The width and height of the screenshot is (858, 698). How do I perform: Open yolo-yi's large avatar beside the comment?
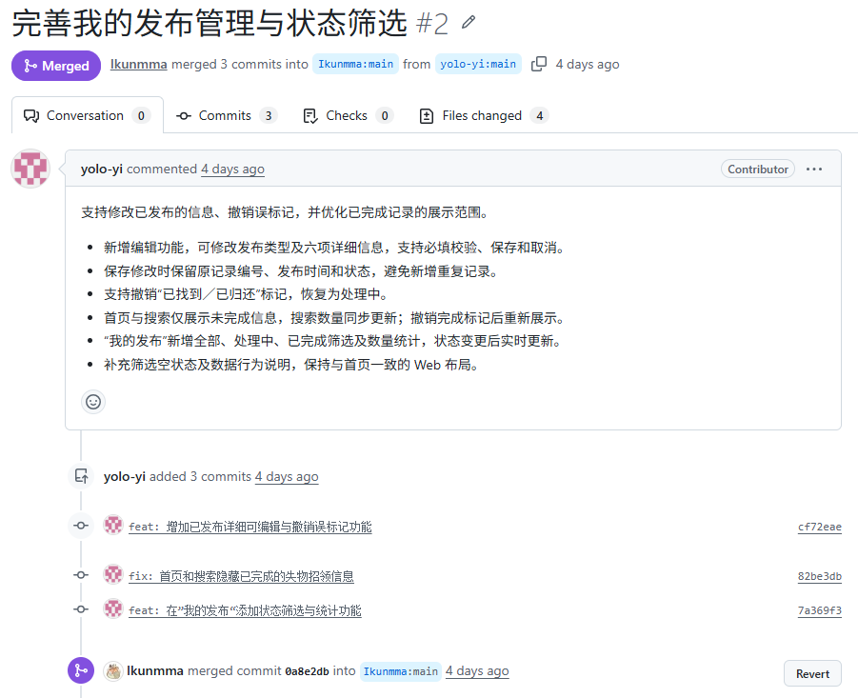30,169
